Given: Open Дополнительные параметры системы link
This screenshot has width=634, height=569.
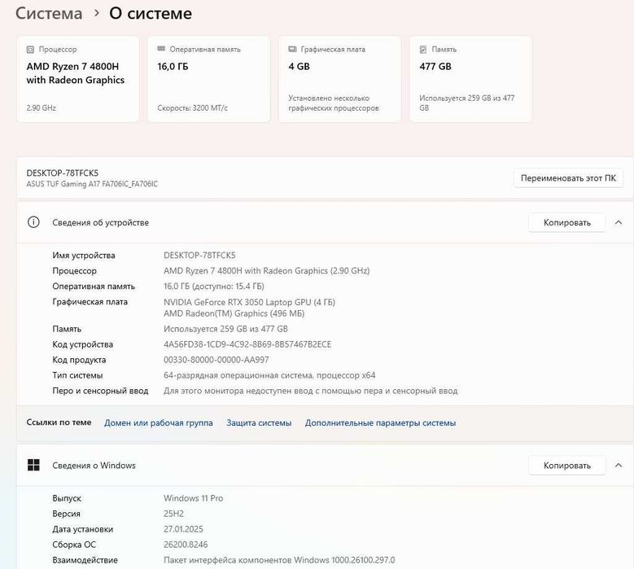Looking at the screenshot, I should point(380,422).
